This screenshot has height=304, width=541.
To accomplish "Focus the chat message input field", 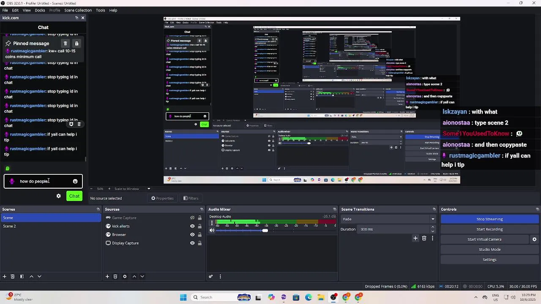I will (x=44, y=182).
